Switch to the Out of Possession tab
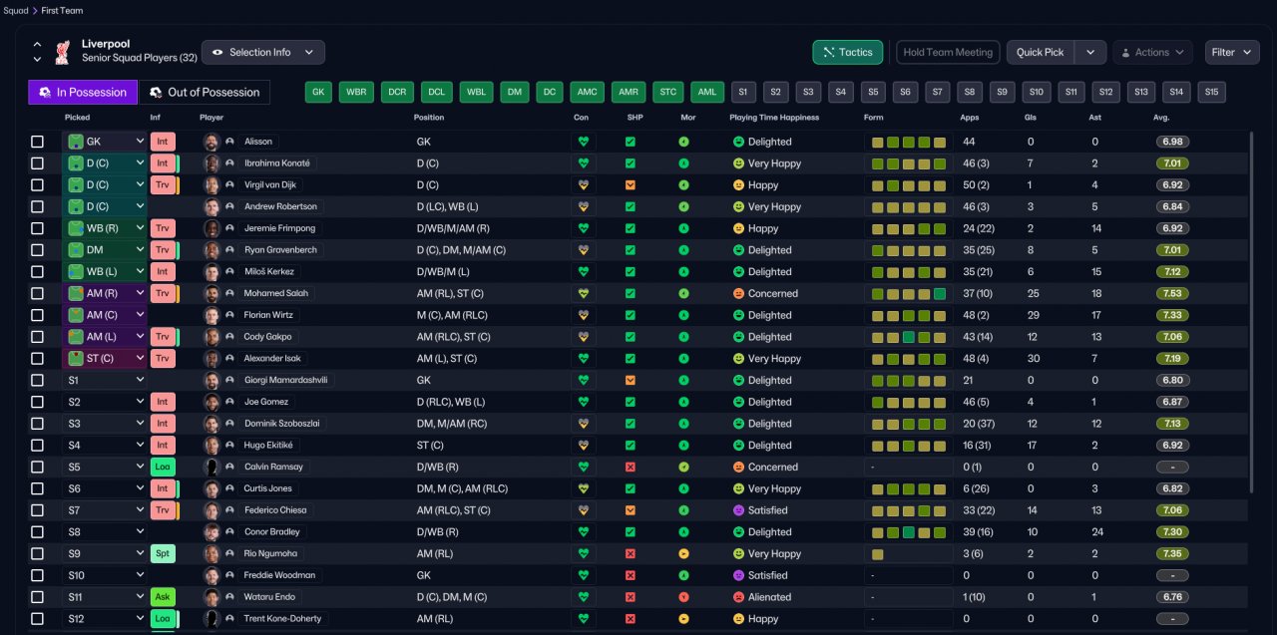This screenshot has height=635, width=1277. [204, 92]
